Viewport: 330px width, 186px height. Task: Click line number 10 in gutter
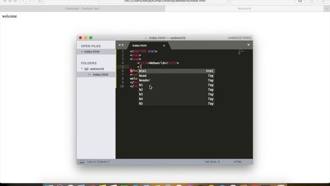[x=122, y=86]
